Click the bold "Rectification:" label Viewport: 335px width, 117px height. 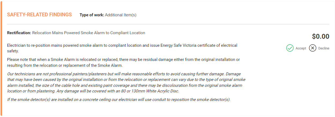(19, 33)
